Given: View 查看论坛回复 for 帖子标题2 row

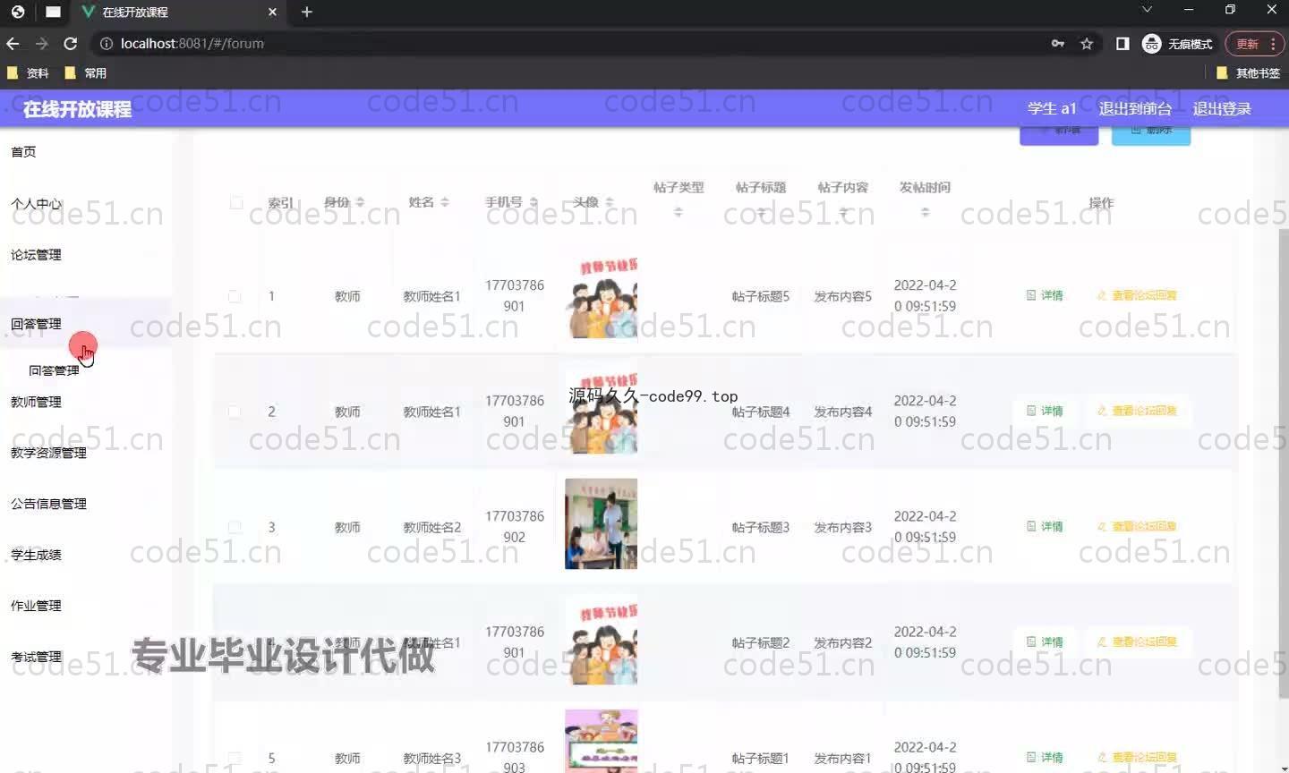Looking at the screenshot, I should tap(1137, 641).
